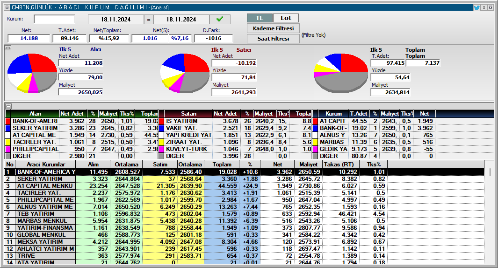Click D.Fark value -1016
Image resolution: width=498 pixels, height=268 pixels.
point(213,38)
